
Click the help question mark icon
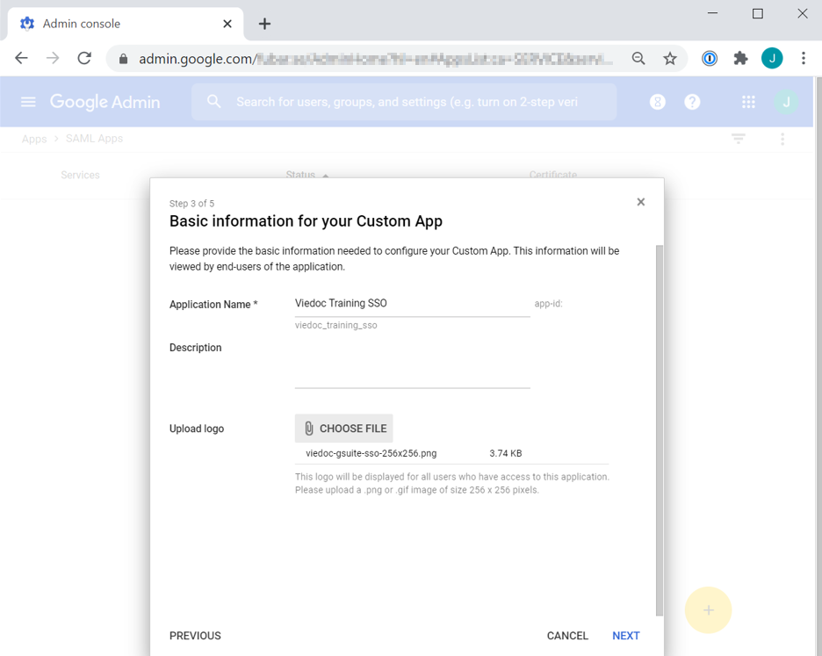click(692, 102)
